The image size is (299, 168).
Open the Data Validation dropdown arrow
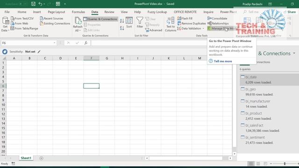point(203,28)
